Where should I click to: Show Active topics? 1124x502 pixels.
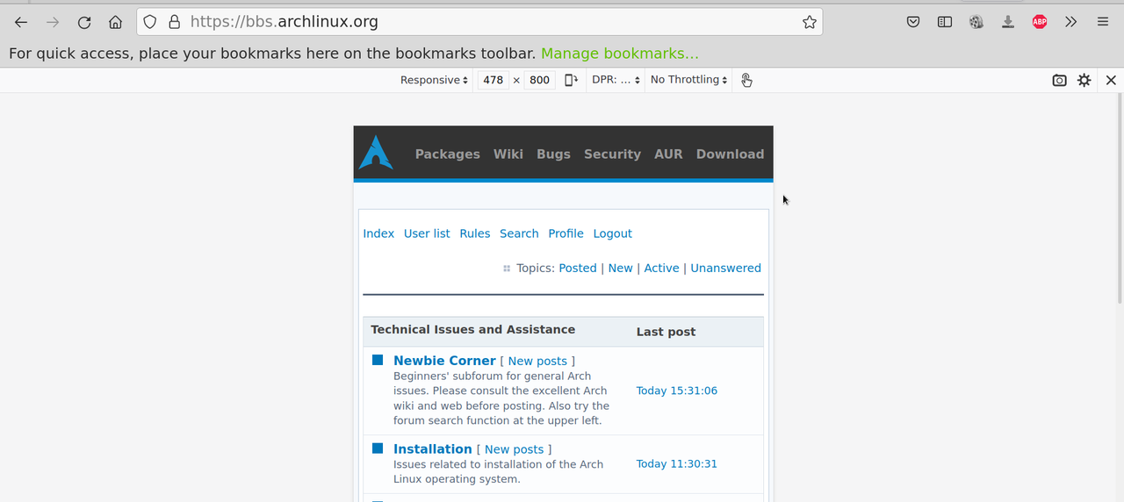661,268
